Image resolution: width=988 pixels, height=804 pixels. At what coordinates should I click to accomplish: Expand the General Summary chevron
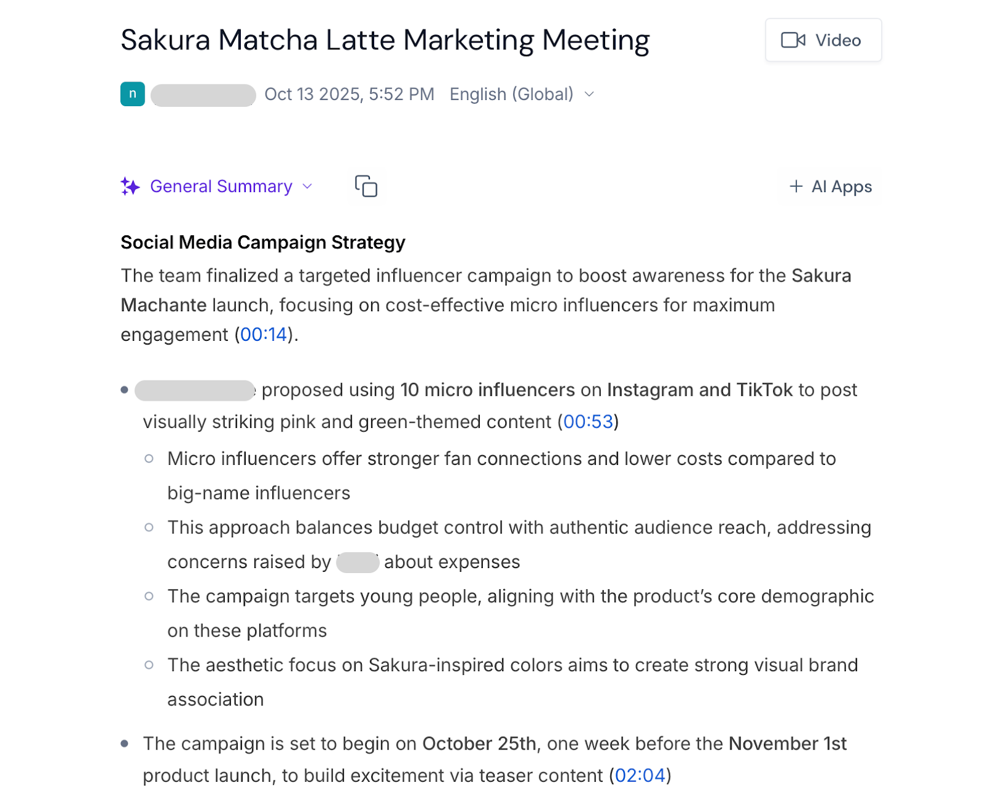[x=307, y=186]
